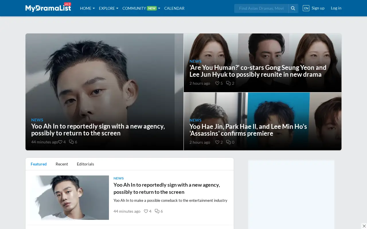Click the v6.7 version badge

coord(67,4)
